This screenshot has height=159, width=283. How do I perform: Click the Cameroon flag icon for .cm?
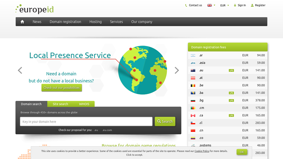click(x=193, y=108)
